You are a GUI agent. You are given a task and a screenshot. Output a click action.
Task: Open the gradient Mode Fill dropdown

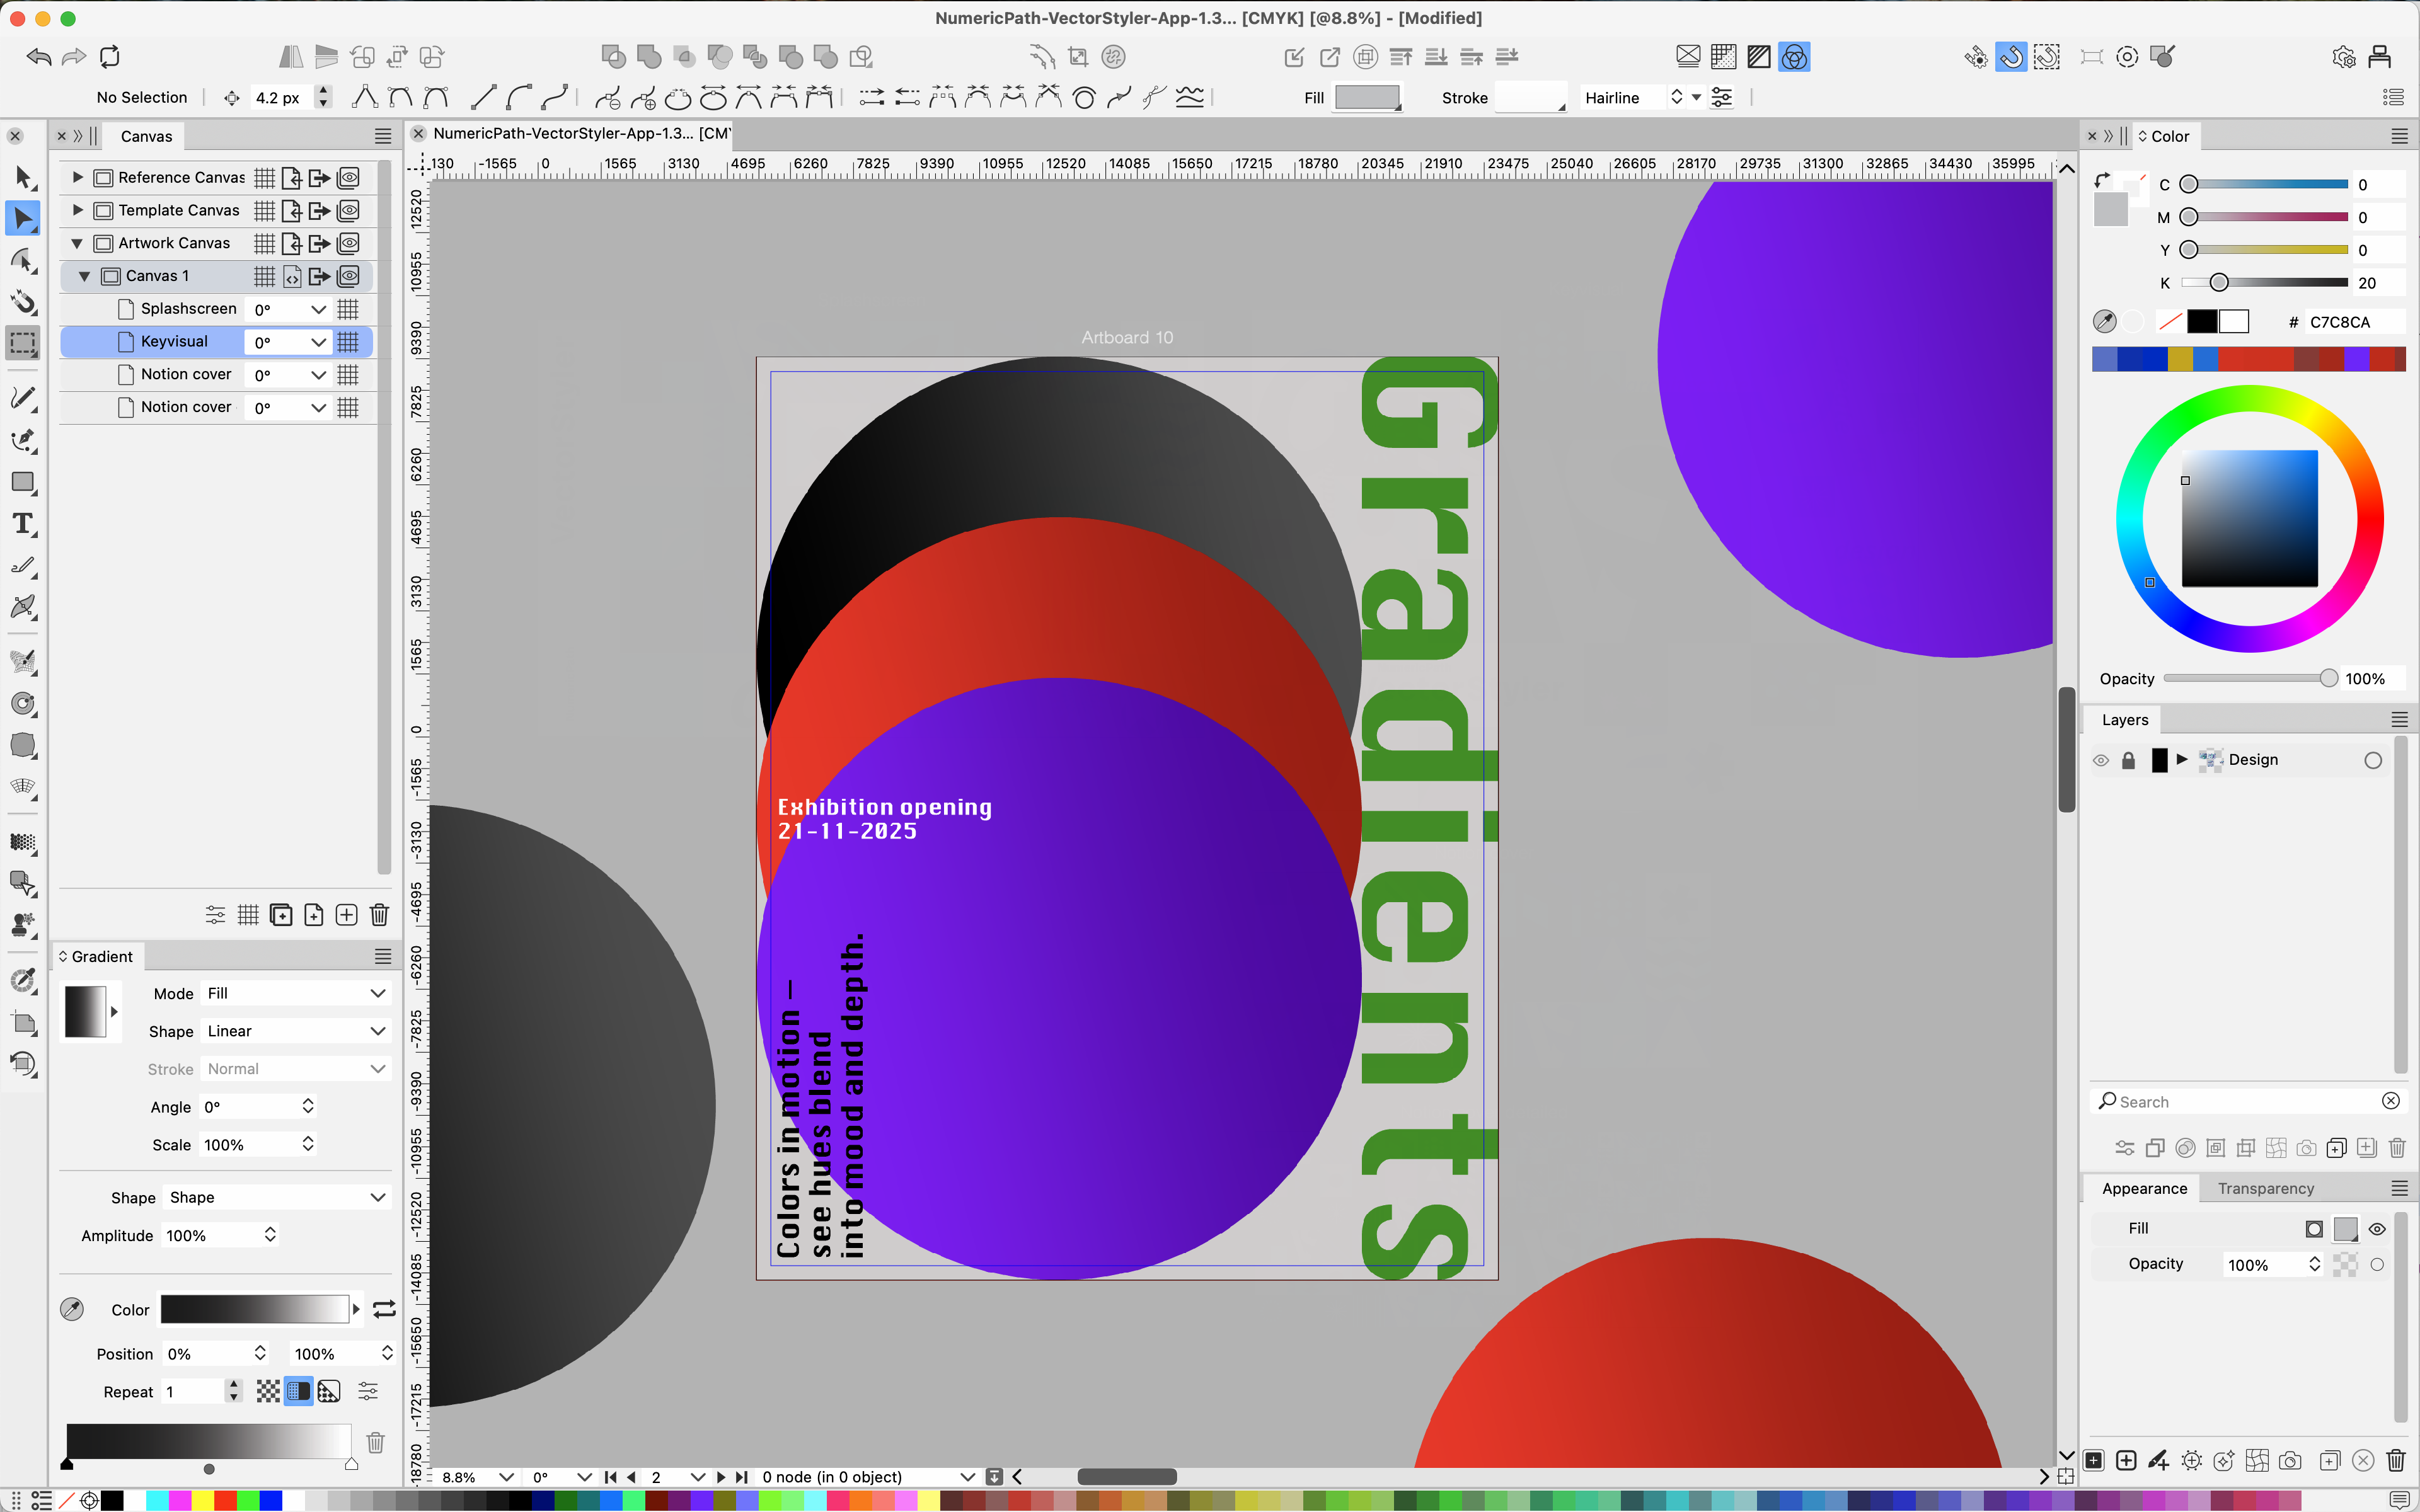(x=296, y=993)
